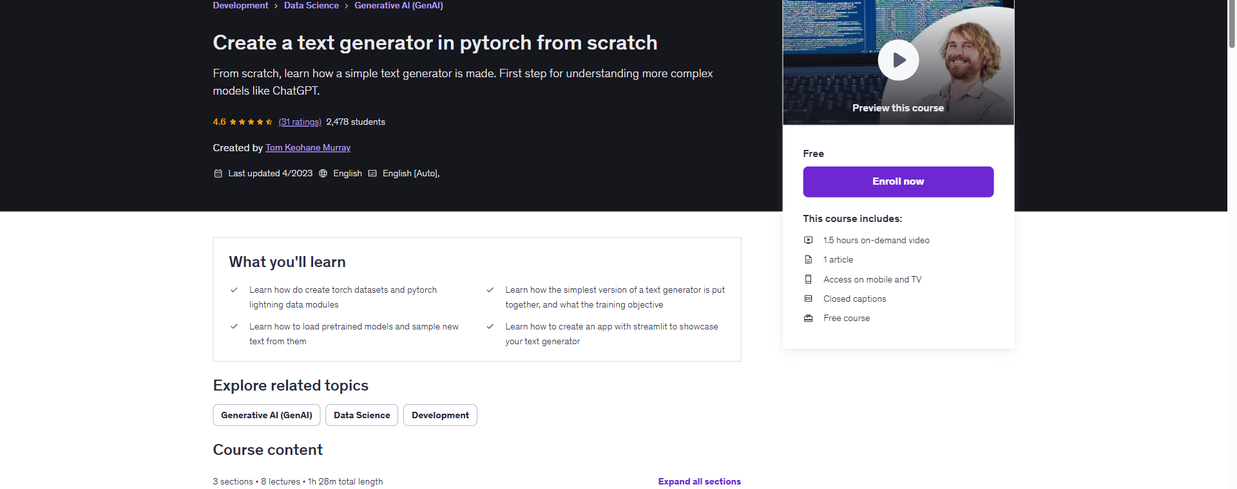Viewport: 1237px width, 489px height.
Task: Click the star rating icons
Action: click(x=251, y=122)
